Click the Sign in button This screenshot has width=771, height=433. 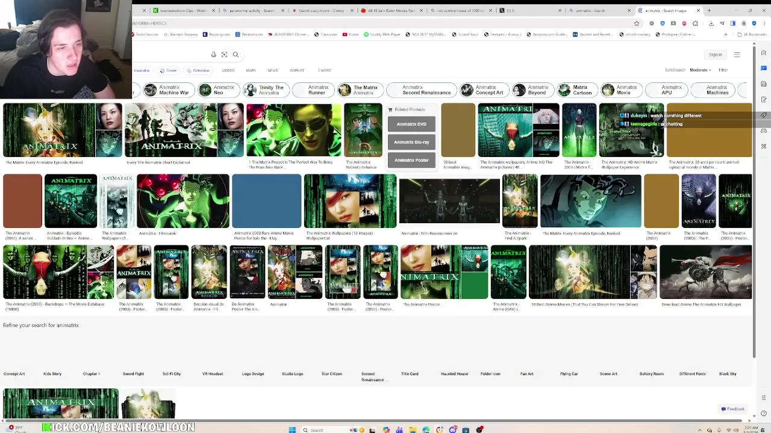point(715,55)
